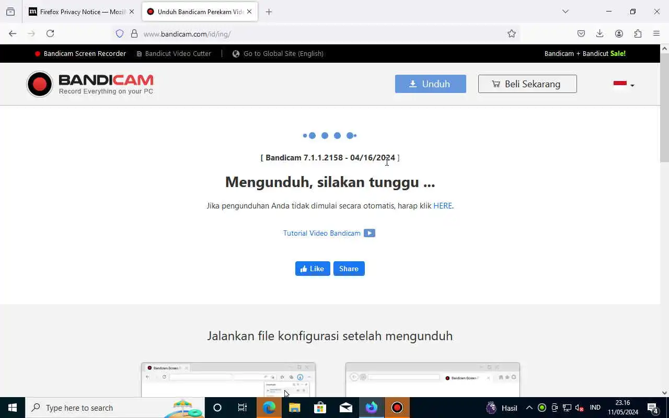669x418 pixels.
Task: Open the Firefox recent browsing view icon
Action: pos(10,11)
